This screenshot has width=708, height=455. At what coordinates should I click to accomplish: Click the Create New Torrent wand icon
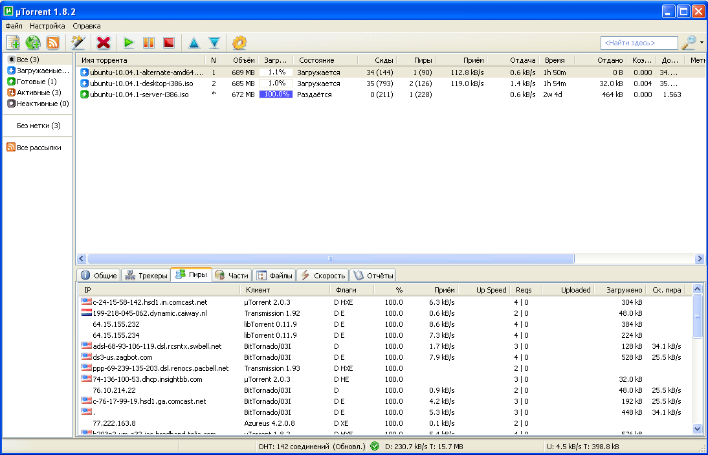[78, 43]
